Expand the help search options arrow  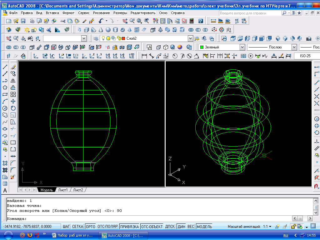pos(289,13)
